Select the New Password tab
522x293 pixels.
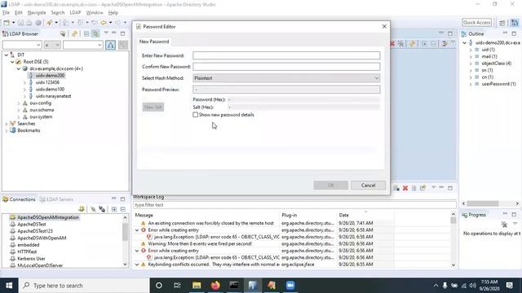tap(154, 42)
